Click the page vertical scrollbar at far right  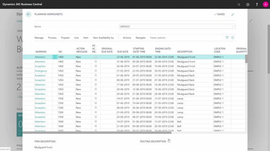(269, 49)
